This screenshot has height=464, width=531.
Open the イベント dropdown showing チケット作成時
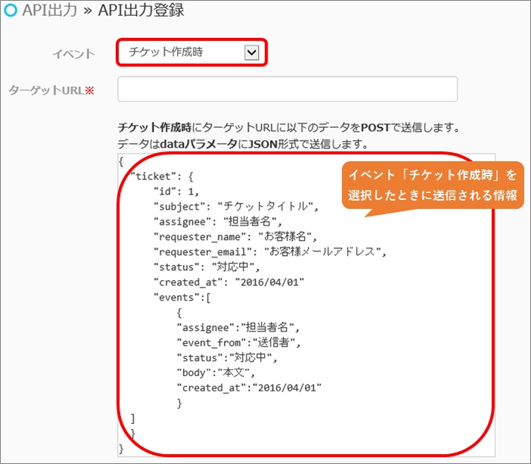pos(192,52)
